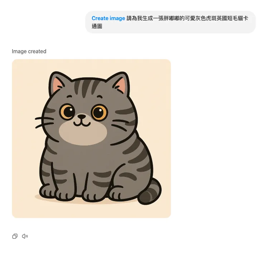Screen dimensions: 265x254
Task: Open the generated cat image
Action: 91,138
